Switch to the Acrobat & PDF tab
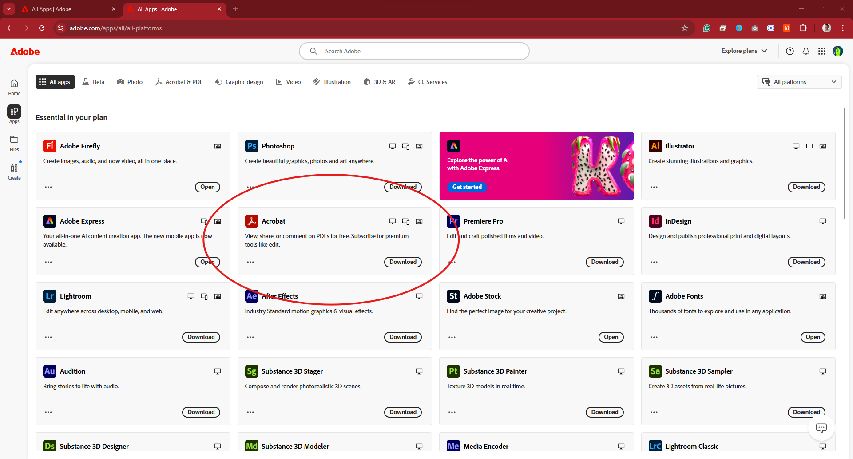The height and width of the screenshot is (459, 853). click(179, 82)
